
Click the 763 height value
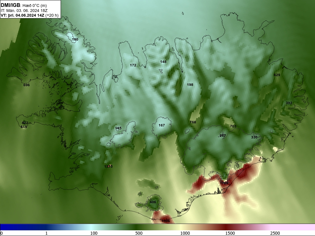233,126
